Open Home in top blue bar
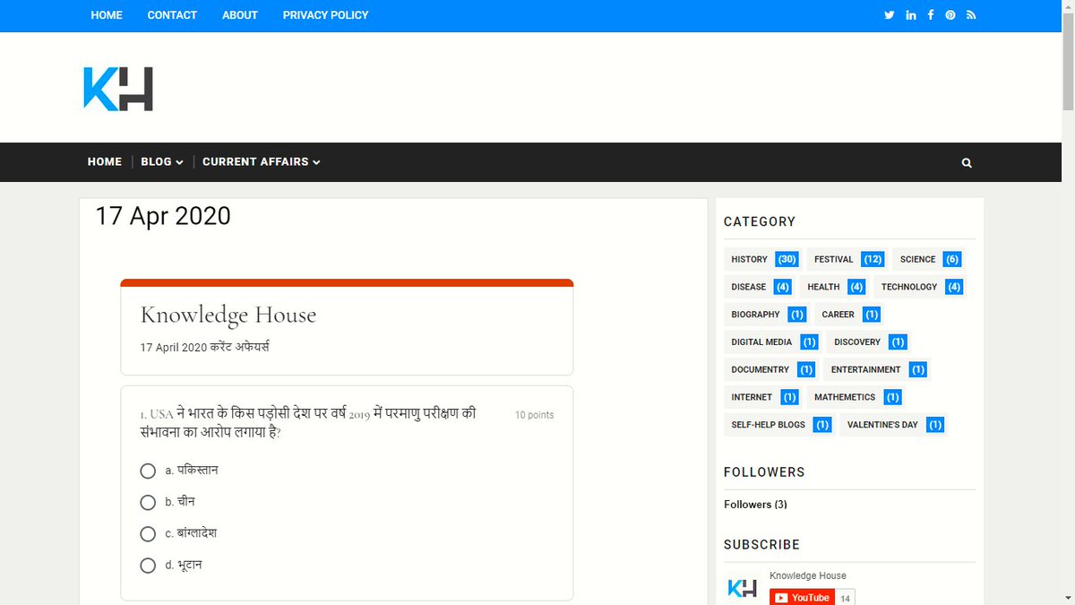Viewport: 1075px width, 605px height. pyautogui.click(x=107, y=15)
